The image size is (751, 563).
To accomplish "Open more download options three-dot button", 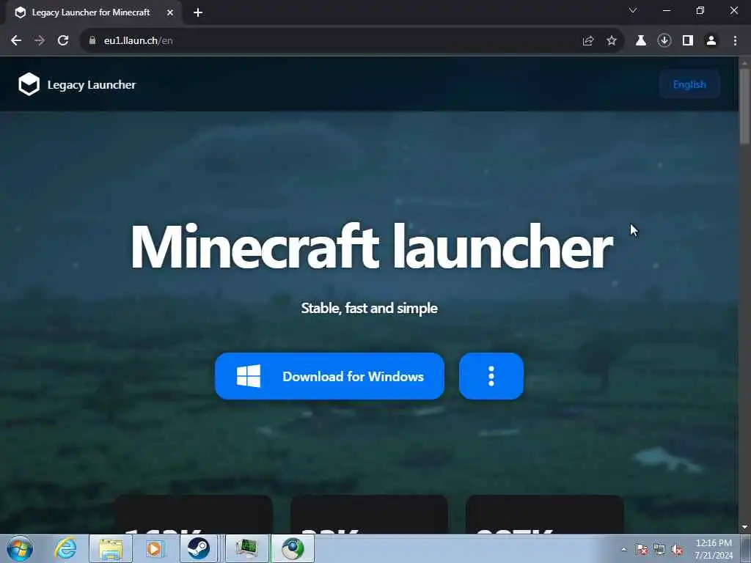I will click(x=491, y=376).
